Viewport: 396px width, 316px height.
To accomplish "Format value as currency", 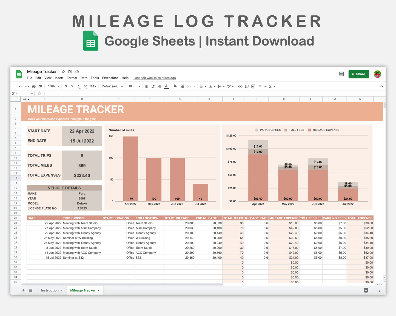I will (66, 86).
